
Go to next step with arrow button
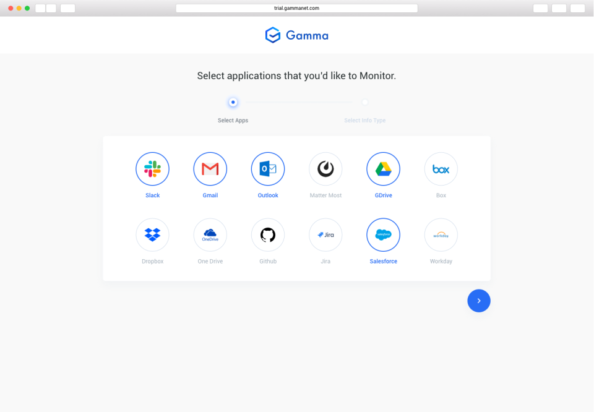pyautogui.click(x=479, y=301)
